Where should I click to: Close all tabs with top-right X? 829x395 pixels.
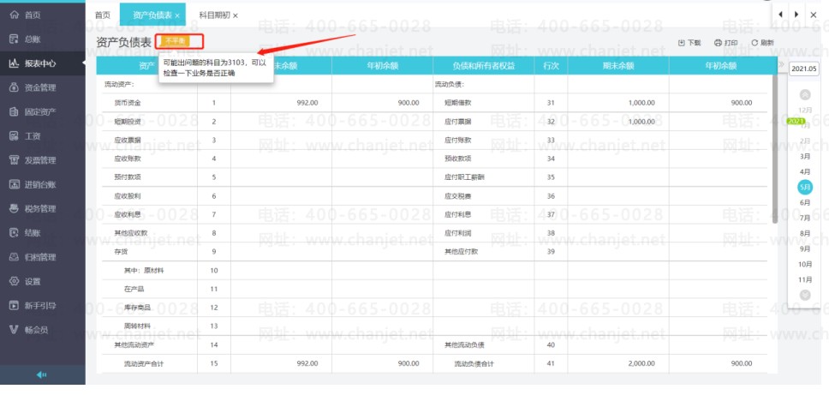tap(814, 15)
